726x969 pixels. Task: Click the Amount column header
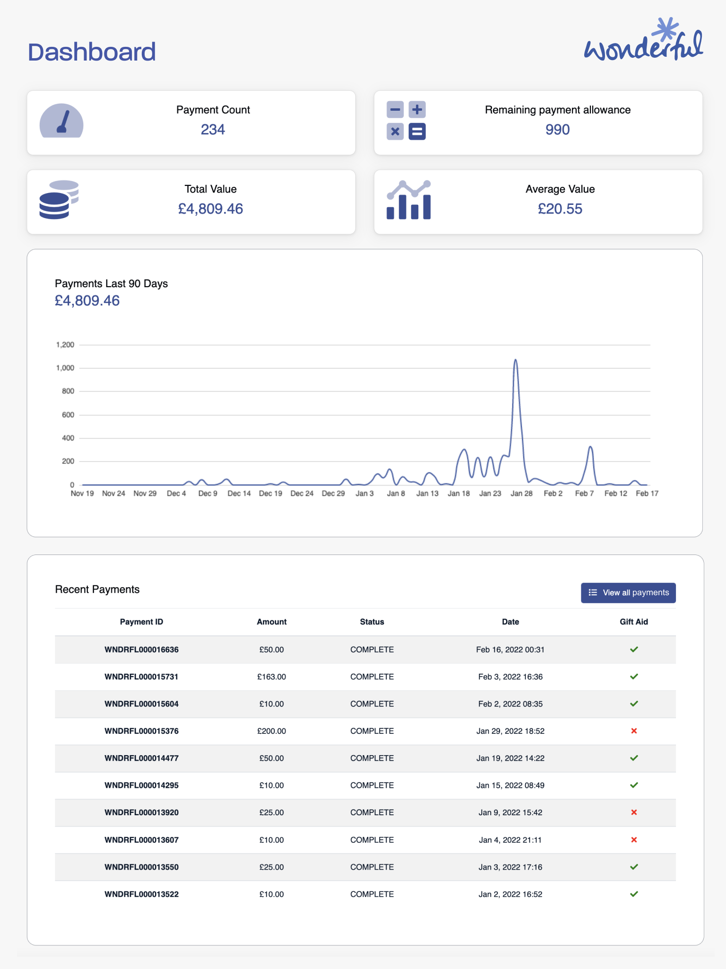(271, 622)
